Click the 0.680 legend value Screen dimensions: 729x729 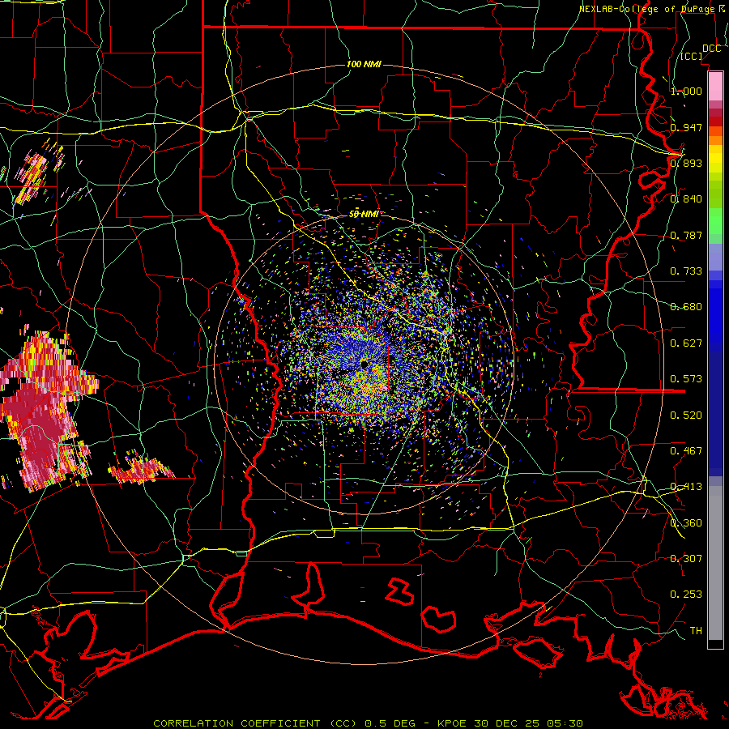(x=686, y=307)
